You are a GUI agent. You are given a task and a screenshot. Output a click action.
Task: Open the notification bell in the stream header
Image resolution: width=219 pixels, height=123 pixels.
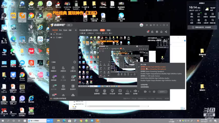(x=161, y=32)
